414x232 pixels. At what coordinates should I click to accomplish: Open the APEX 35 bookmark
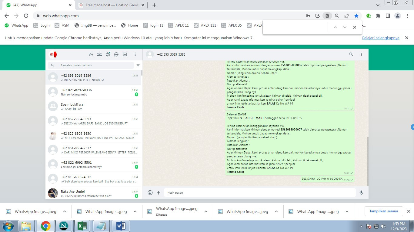coord(232,25)
